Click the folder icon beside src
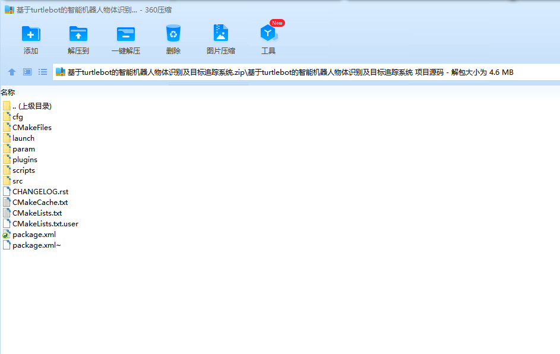This screenshot has width=560, height=354. 7,181
